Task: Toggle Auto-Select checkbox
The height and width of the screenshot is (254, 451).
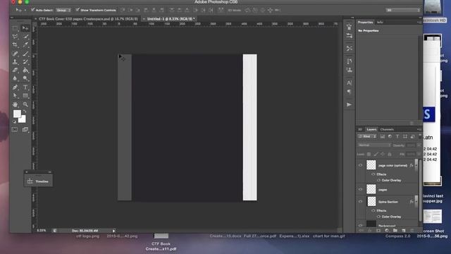Action: pyautogui.click(x=33, y=10)
